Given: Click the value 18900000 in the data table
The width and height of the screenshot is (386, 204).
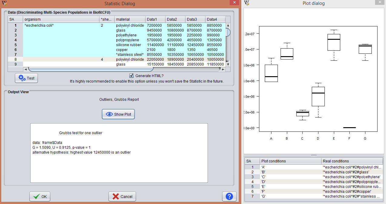Looking at the screenshot, I should pos(175,59).
